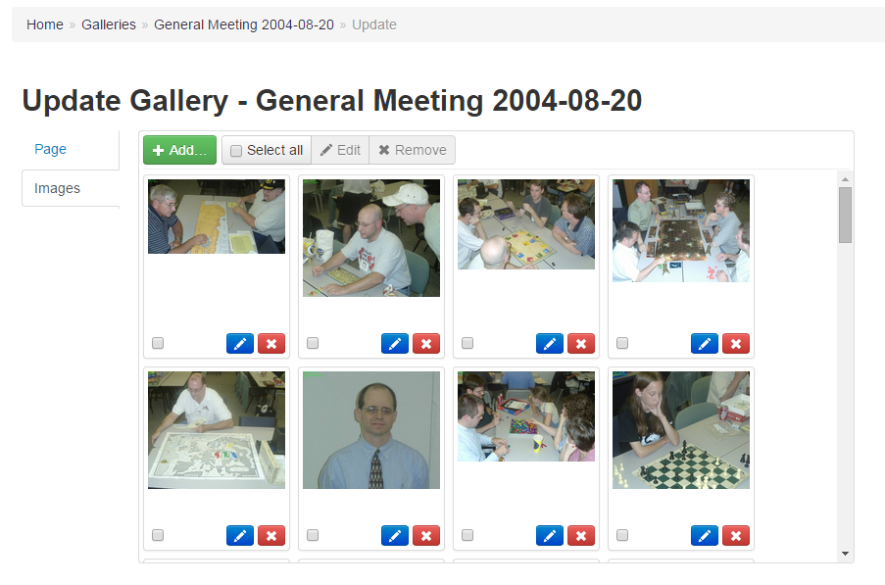This screenshot has width=885, height=585.
Task: Switch to the Page tab
Action: click(x=50, y=149)
